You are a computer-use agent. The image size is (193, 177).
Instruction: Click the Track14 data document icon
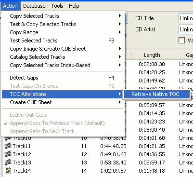click(8, 171)
